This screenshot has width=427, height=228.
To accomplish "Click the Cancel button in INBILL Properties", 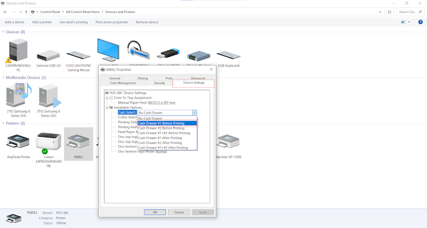I will tap(179, 212).
